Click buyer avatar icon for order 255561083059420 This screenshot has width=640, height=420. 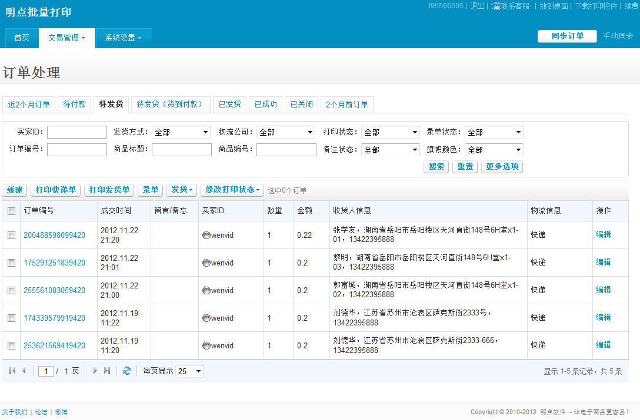coord(206,290)
